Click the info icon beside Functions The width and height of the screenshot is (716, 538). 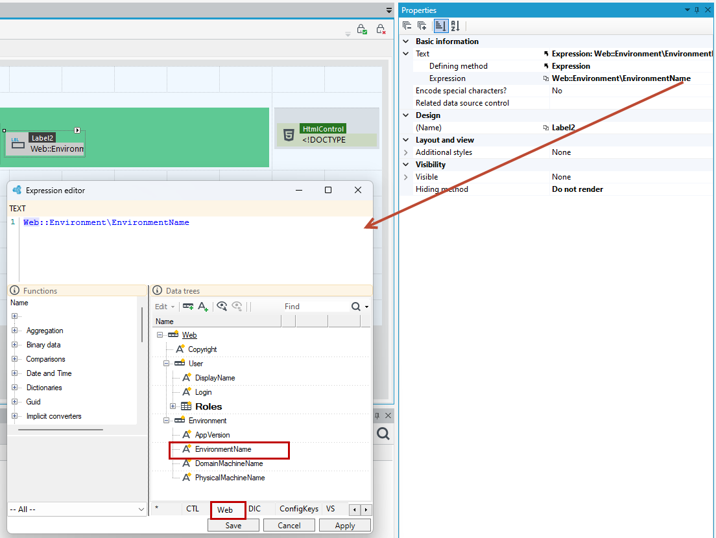click(15, 290)
